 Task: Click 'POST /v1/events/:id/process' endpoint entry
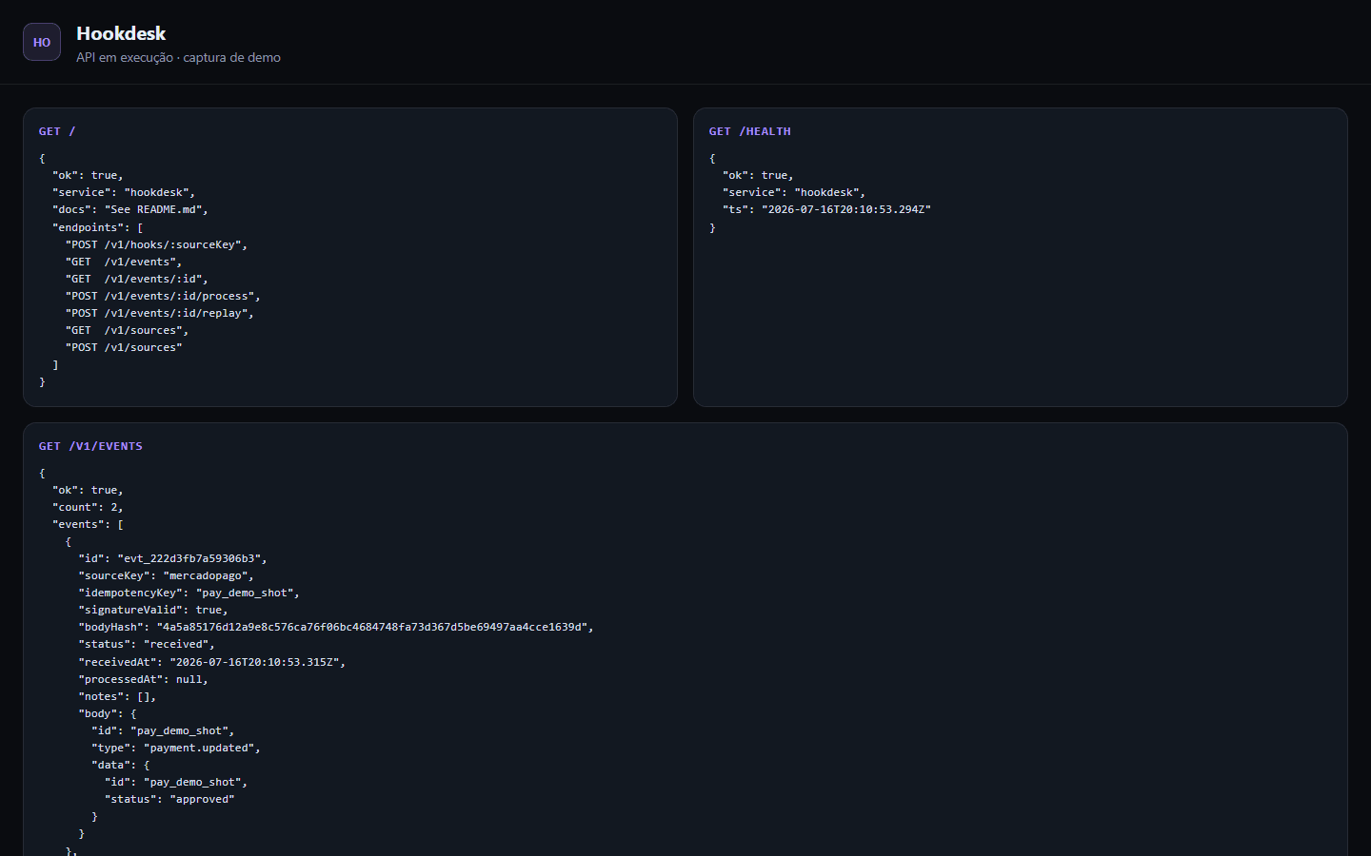tap(163, 296)
